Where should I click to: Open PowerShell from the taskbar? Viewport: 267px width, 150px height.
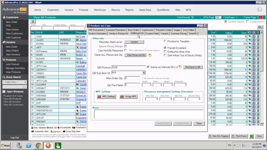tap(29, 146)
